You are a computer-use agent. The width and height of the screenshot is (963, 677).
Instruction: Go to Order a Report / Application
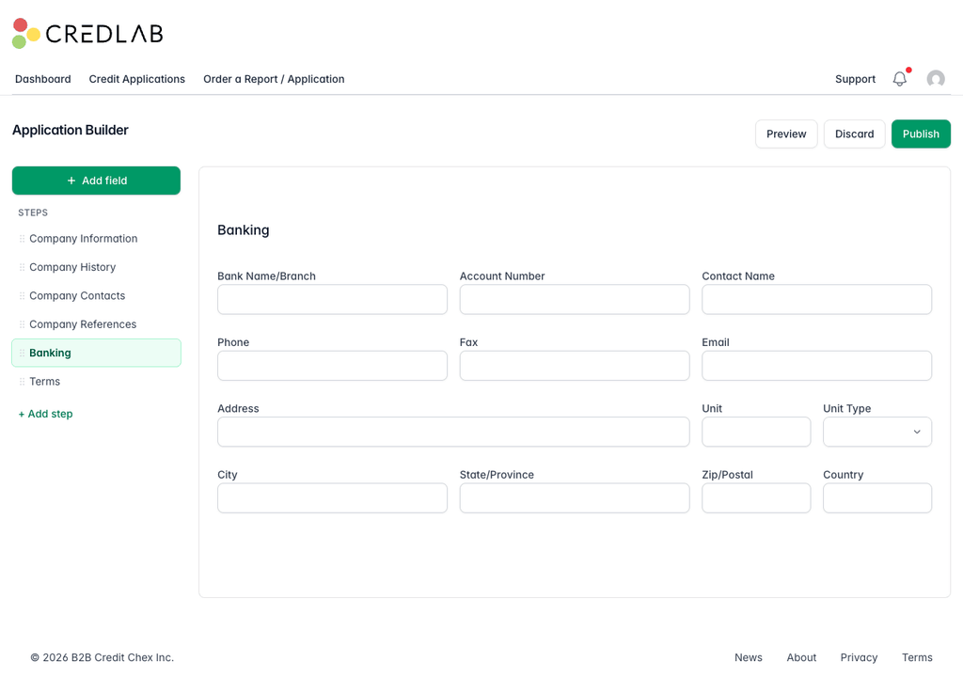point(274,79)
